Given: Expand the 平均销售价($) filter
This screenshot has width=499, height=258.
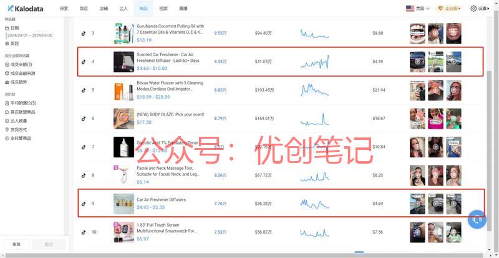Looking at the screenshot, I should [21, 103].
